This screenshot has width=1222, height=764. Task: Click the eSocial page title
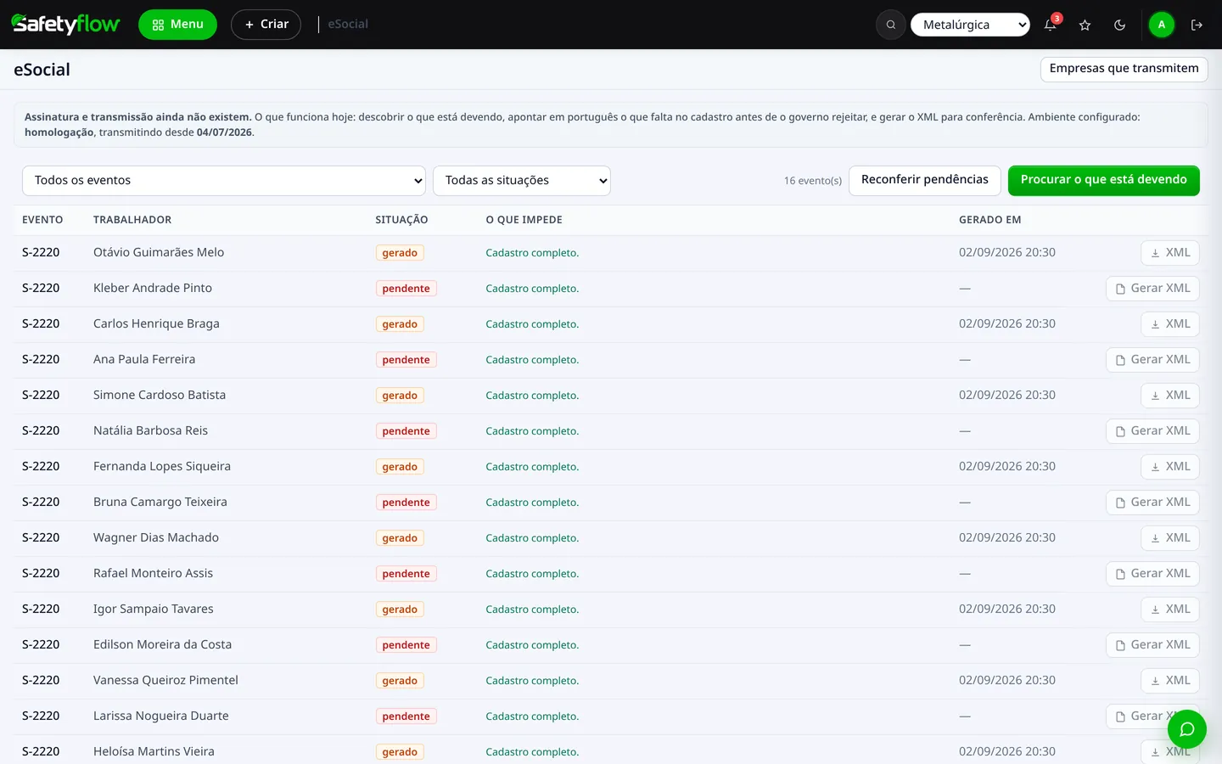42,70
